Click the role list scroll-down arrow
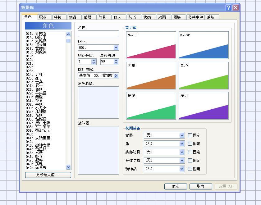 68,167
